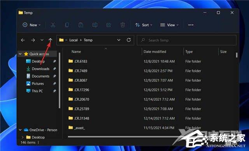This screenshot has width=249, height=151.
Task: Open Pictures in sidebar
Action: tap(38, 84)
